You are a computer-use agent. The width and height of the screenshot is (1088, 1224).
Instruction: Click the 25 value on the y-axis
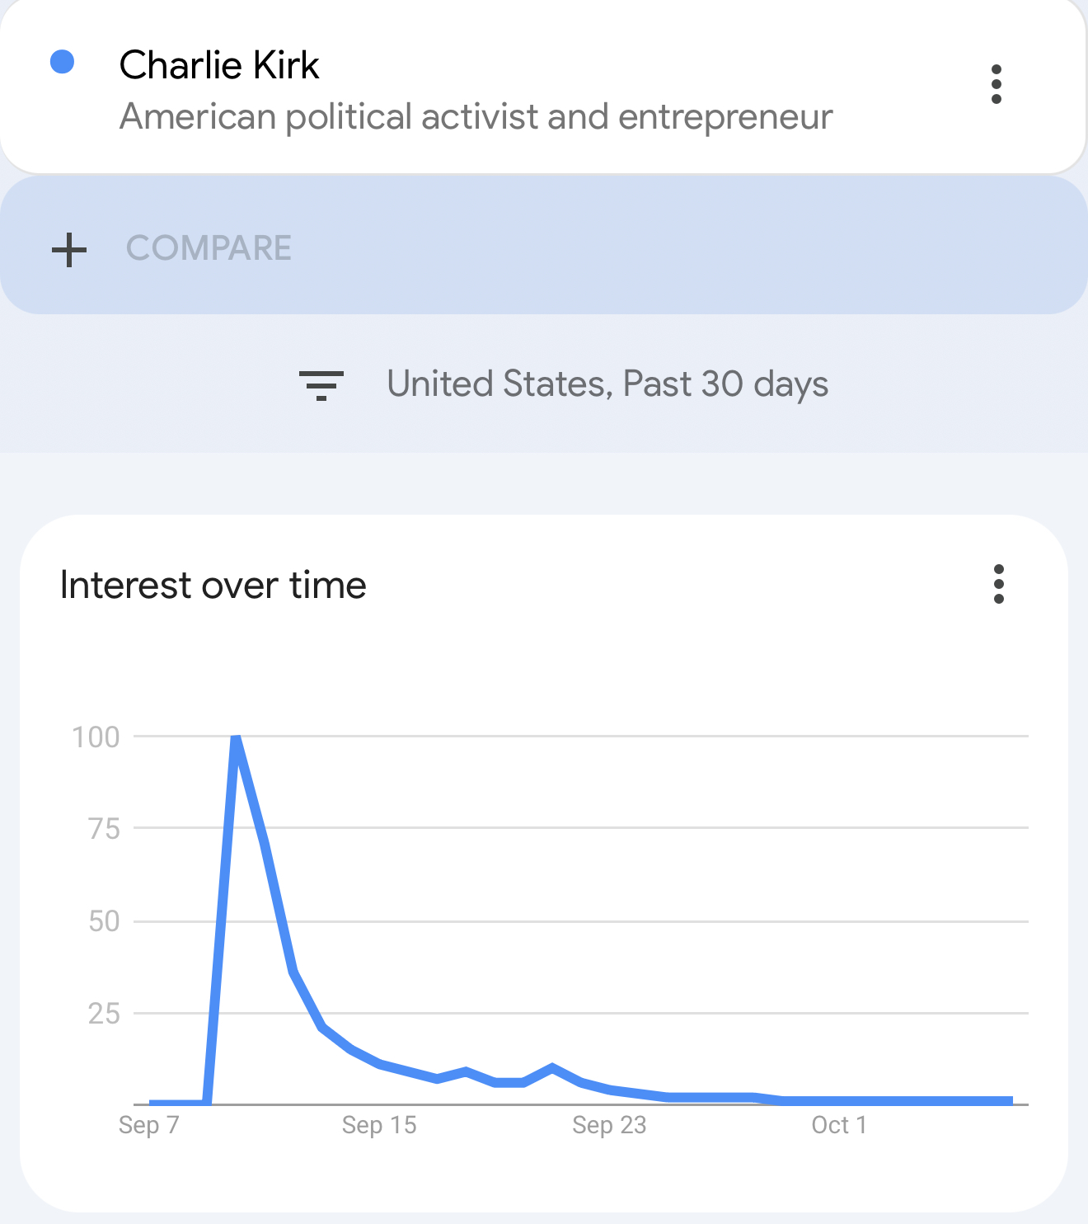pos(104,1014)
